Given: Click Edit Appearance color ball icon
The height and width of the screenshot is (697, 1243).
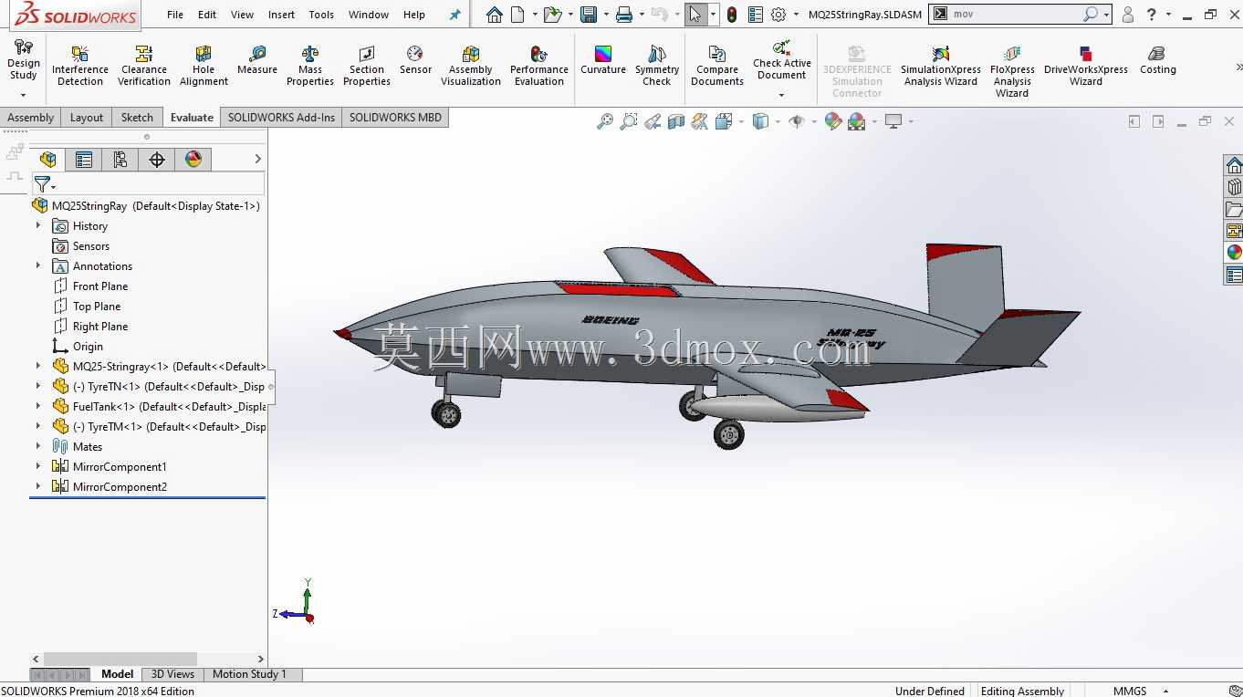Looking at the screenshot, I should [x=833, y=121].
